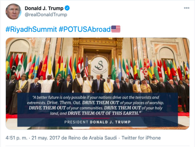Viewport: 195px width, 147px height.
Task: Click the Donald J. Trump display name
Action: click(x=43, y=8)
